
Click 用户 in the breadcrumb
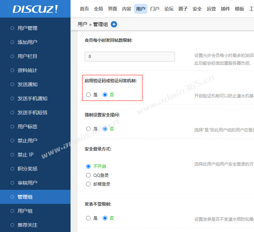(82, 24)
